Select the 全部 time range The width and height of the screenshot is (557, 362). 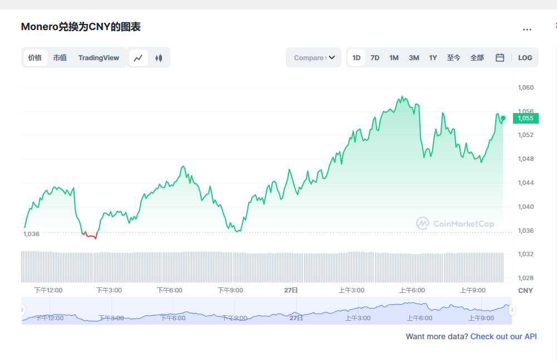pos(477,57)
